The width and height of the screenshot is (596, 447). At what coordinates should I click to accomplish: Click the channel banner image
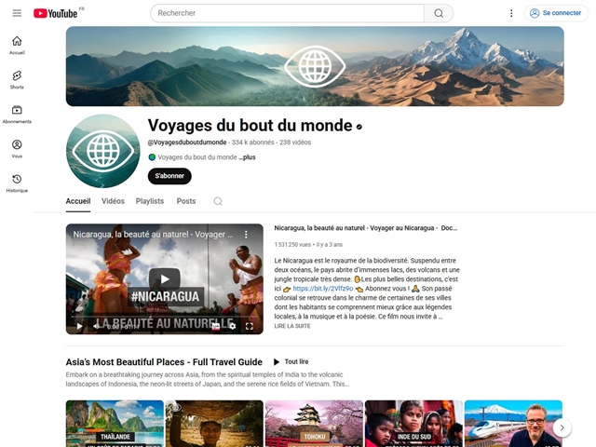pyautogui.click(x=315, y=66)
